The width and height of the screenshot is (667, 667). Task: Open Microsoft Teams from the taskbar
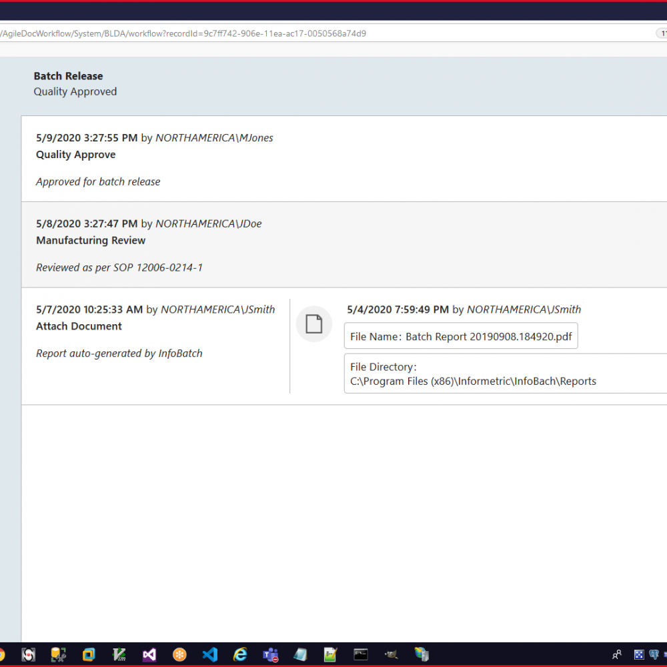point(271,655)
